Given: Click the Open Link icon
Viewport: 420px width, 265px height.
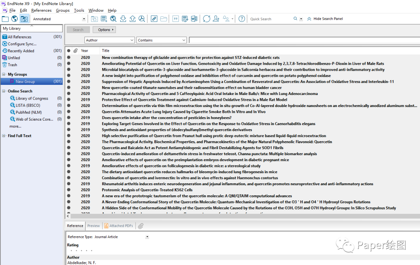Looking at the screenshot, I should [x=154, y=19].
